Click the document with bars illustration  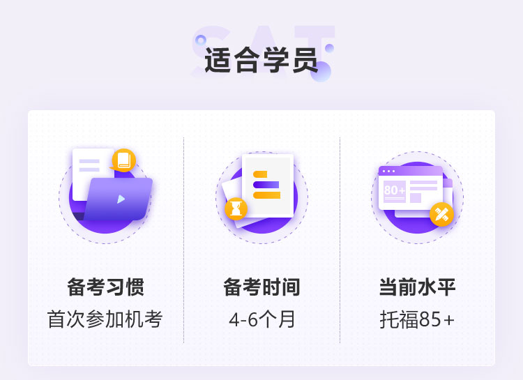[268, 185]
